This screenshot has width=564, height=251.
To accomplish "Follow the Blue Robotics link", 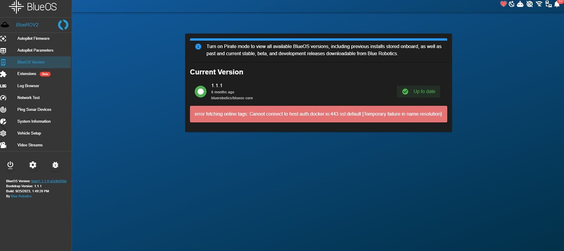I will tap(21, 196).
